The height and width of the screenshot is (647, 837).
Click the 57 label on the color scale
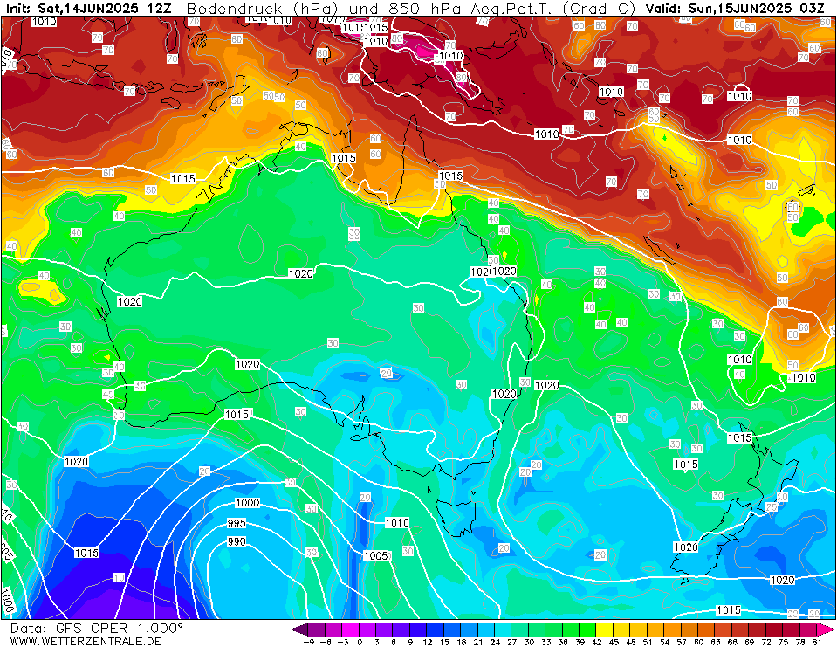tap(682, 642)
